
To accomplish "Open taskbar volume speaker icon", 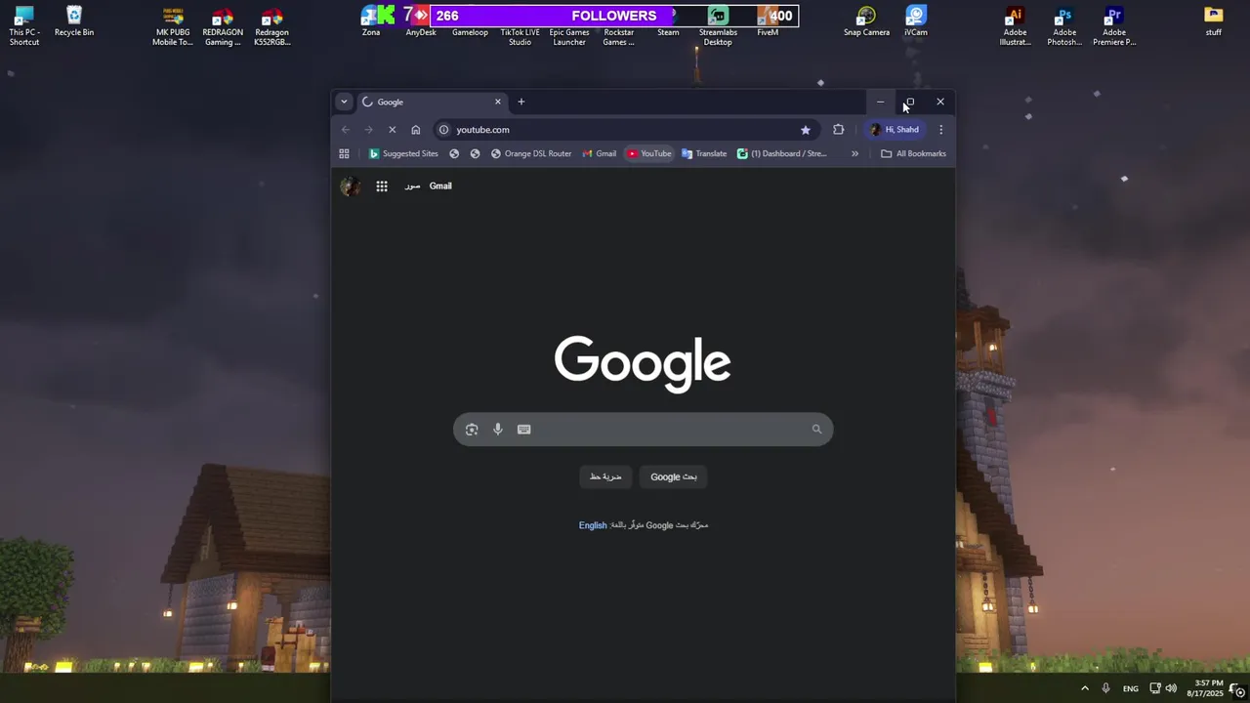I will 1171,688.
